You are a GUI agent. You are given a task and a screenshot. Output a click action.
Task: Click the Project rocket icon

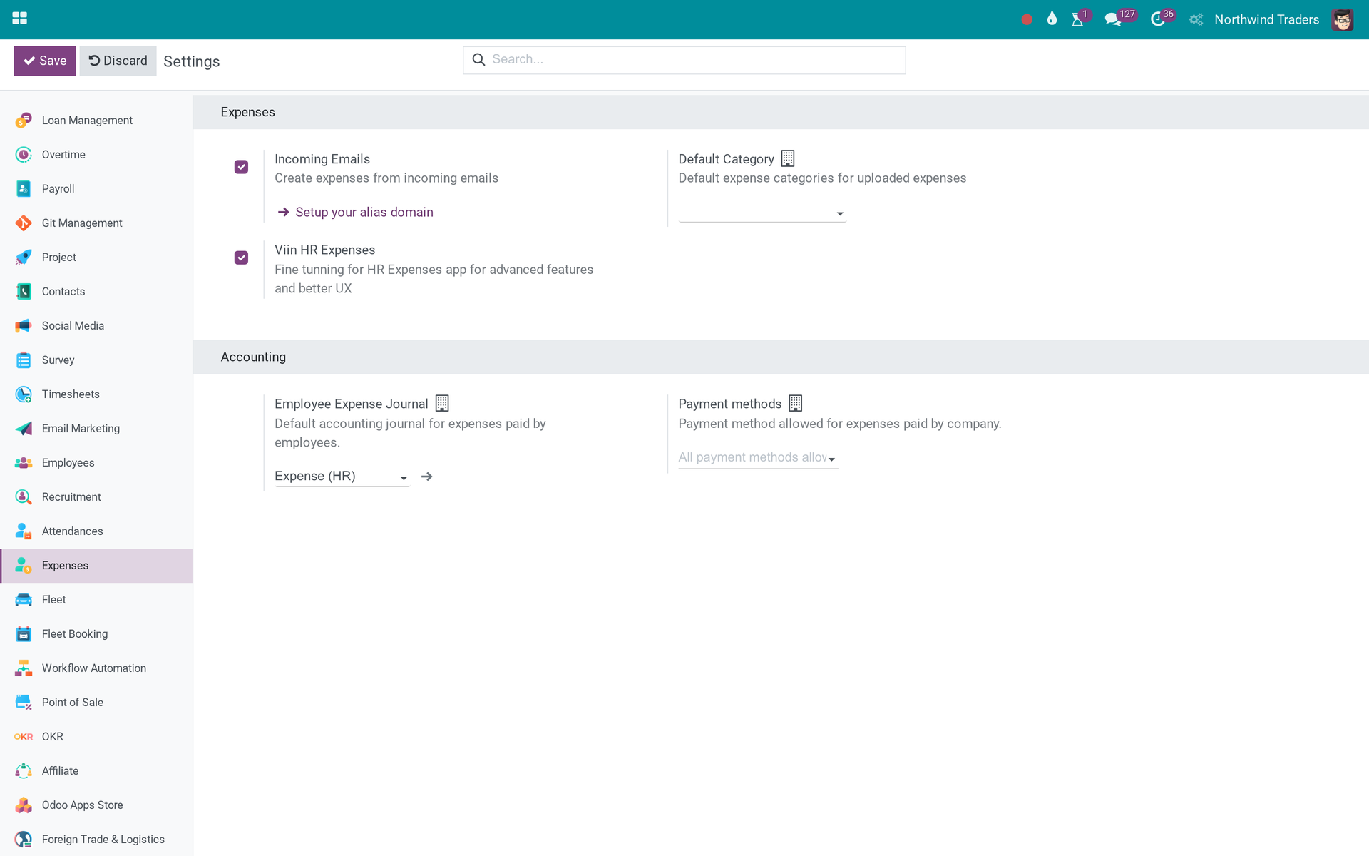(x=24, y=258)
